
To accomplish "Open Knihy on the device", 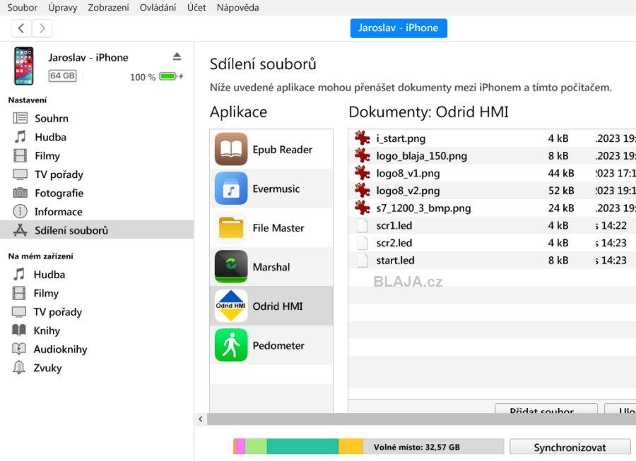I will click(97, 330).
